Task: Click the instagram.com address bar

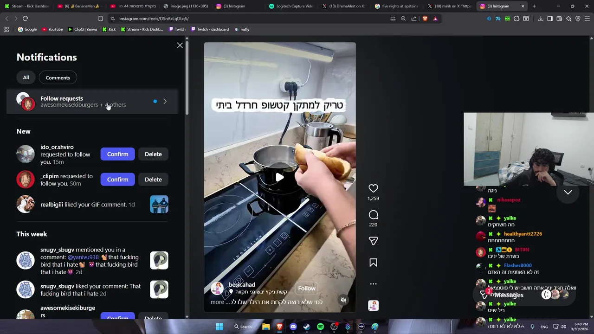Action: pos(251,19)
